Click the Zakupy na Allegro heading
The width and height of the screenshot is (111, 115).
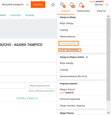68,17
